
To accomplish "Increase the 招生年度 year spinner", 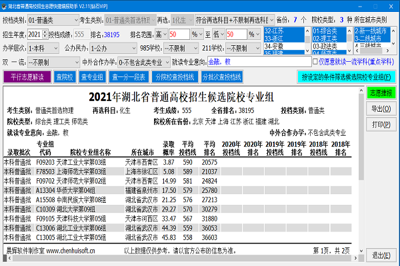I will (45, 32).
